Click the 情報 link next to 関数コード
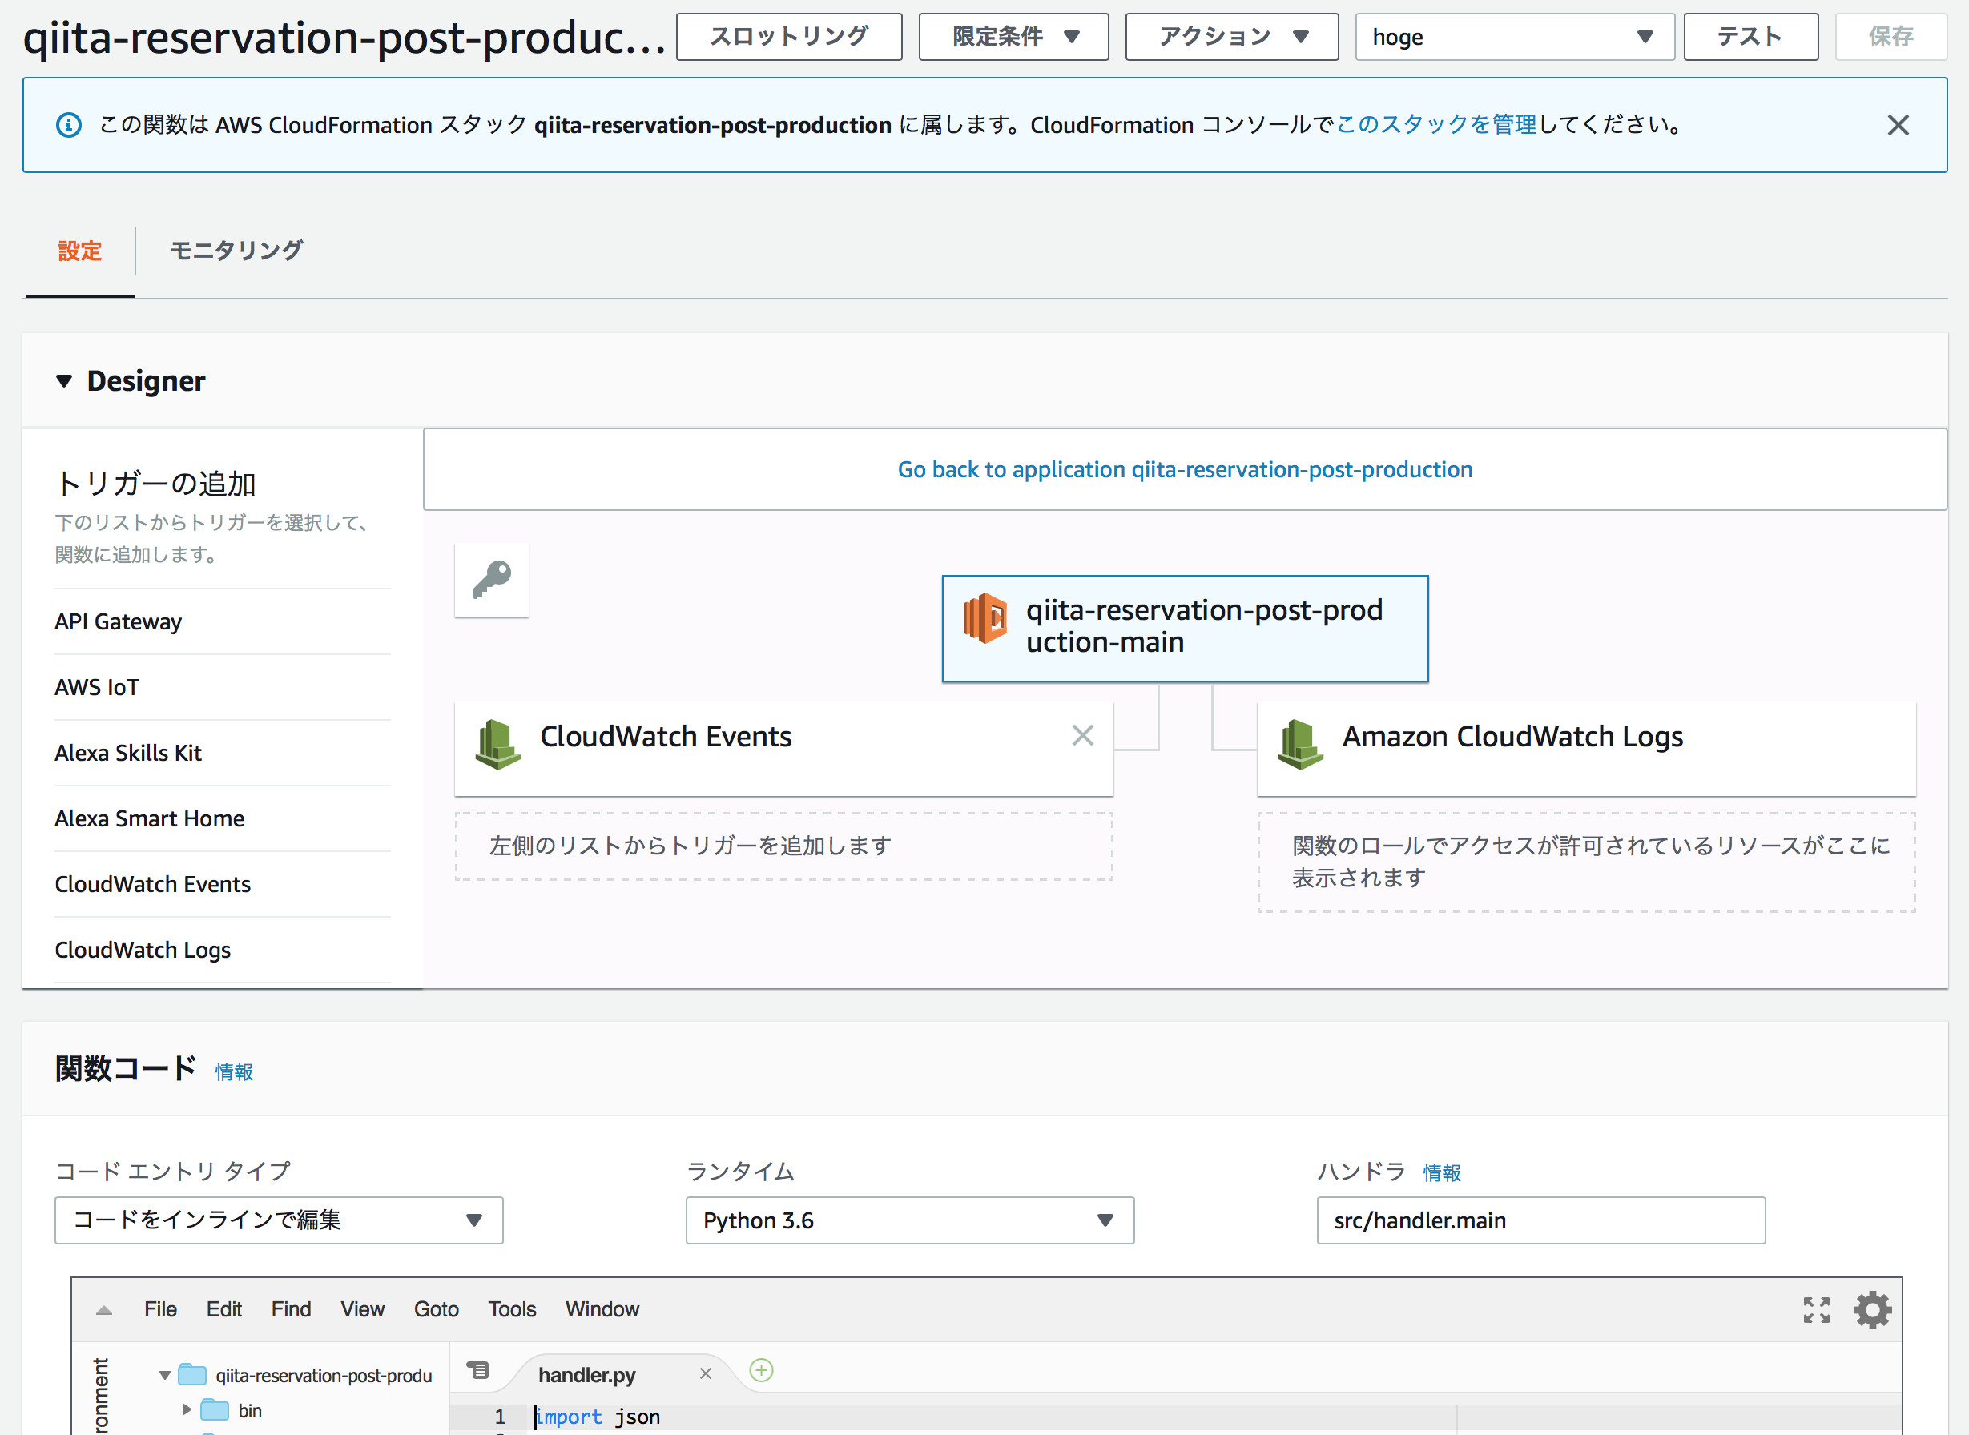 235,1072
